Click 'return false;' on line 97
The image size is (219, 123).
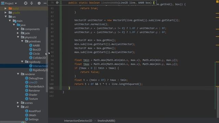tap(90, 72)
